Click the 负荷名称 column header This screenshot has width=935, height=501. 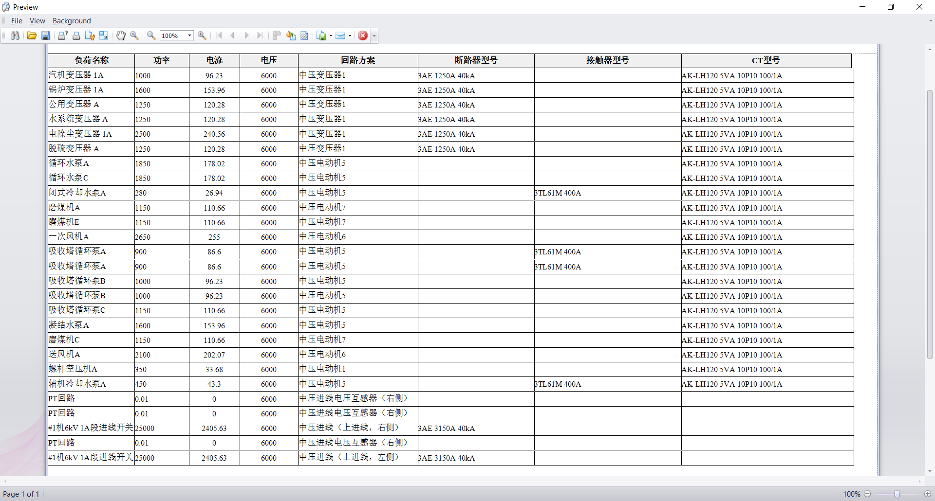(x=91, y=60)
